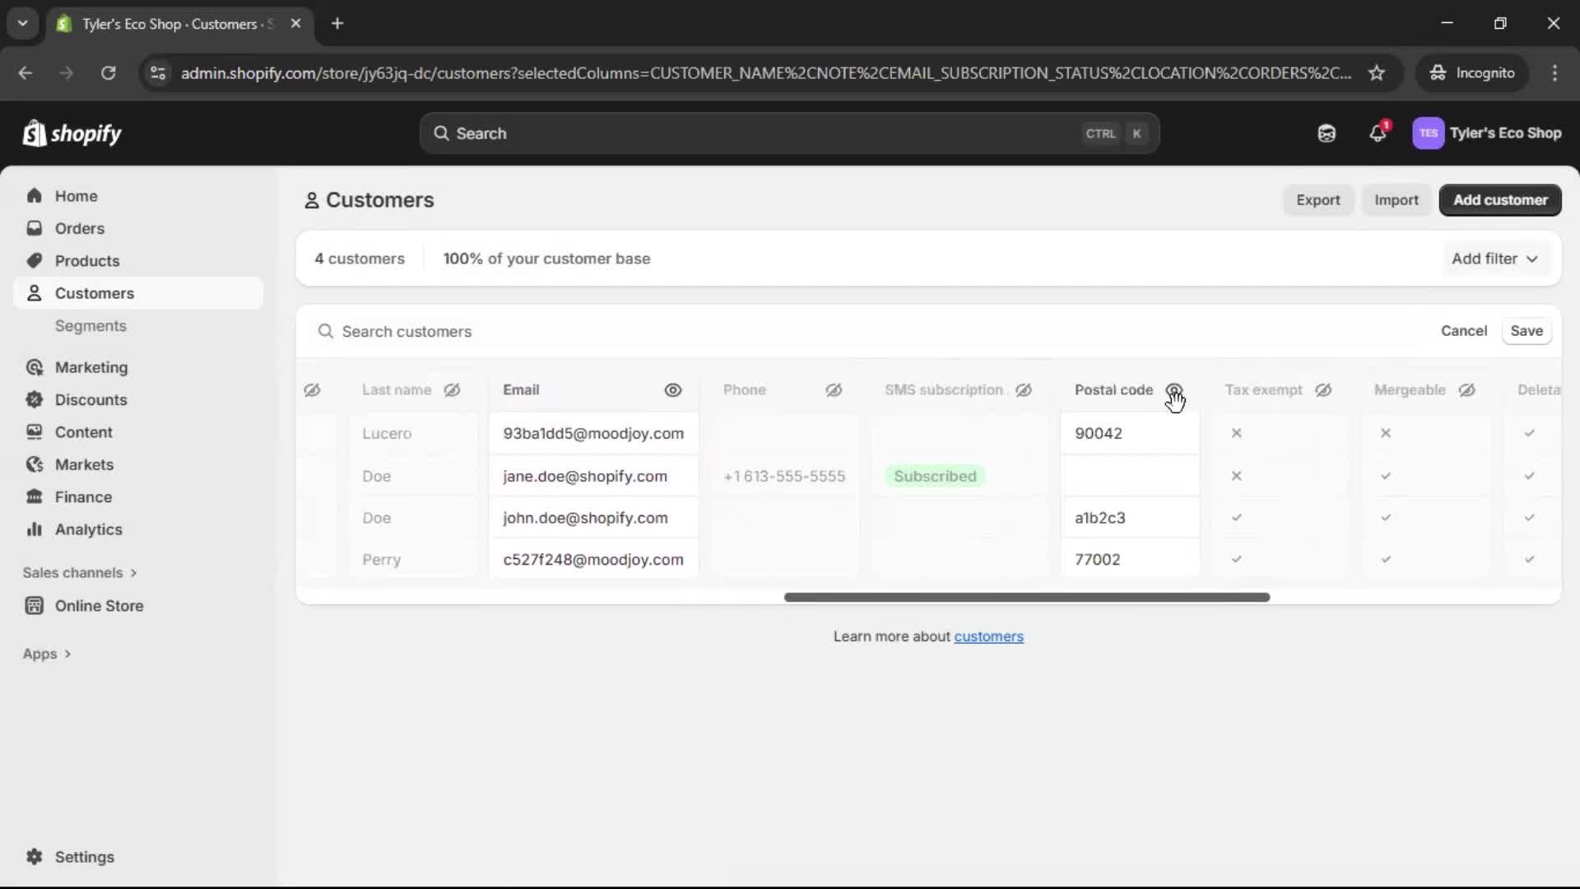The image size is (1580, 889).
Task: Toggle the Mergeable column visibility icon
Action: (1467, 389)
